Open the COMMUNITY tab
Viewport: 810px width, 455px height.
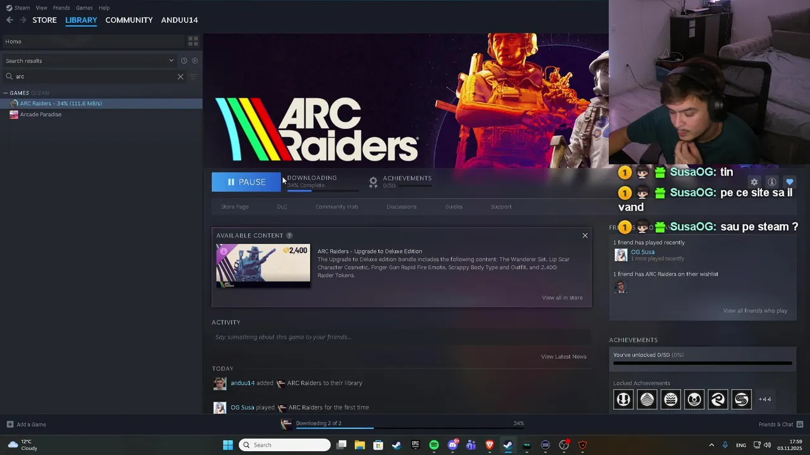point(129,20)
